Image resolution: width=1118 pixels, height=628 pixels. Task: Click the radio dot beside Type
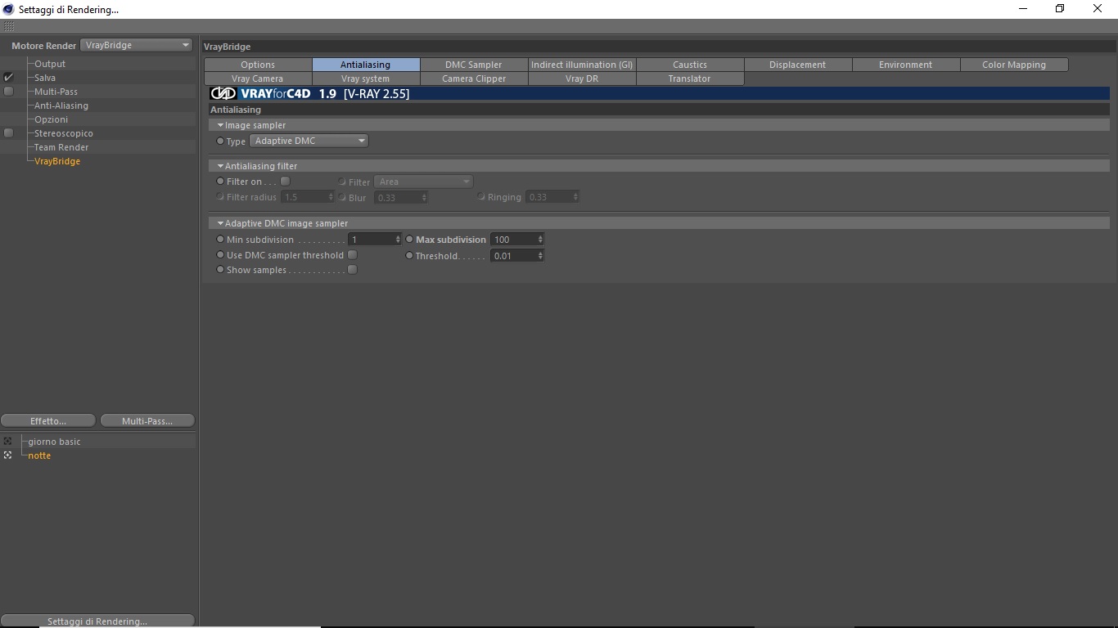coord(220,141)
